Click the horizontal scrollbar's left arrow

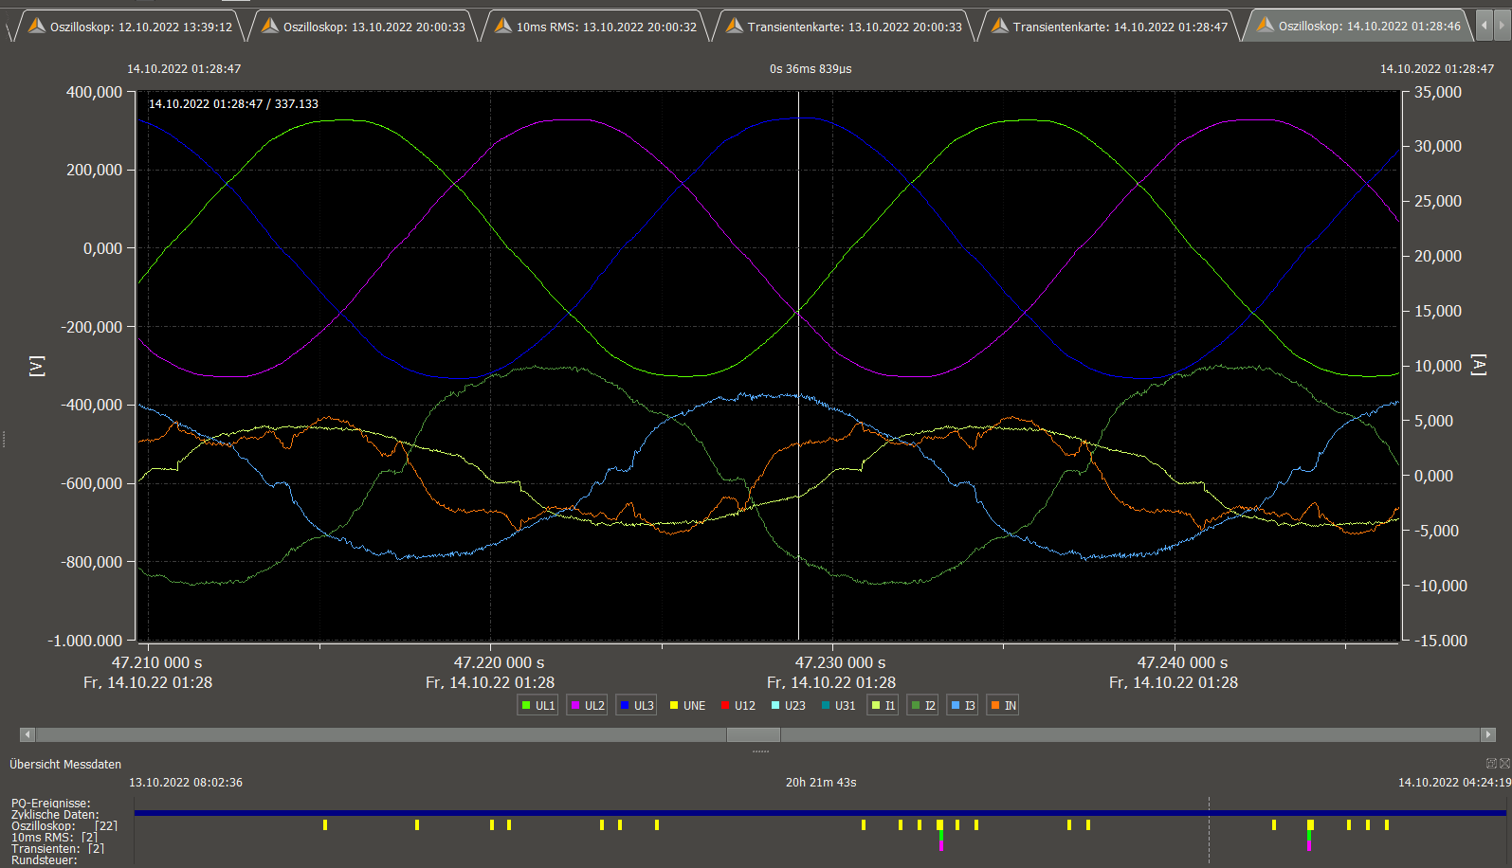[27, 734]
